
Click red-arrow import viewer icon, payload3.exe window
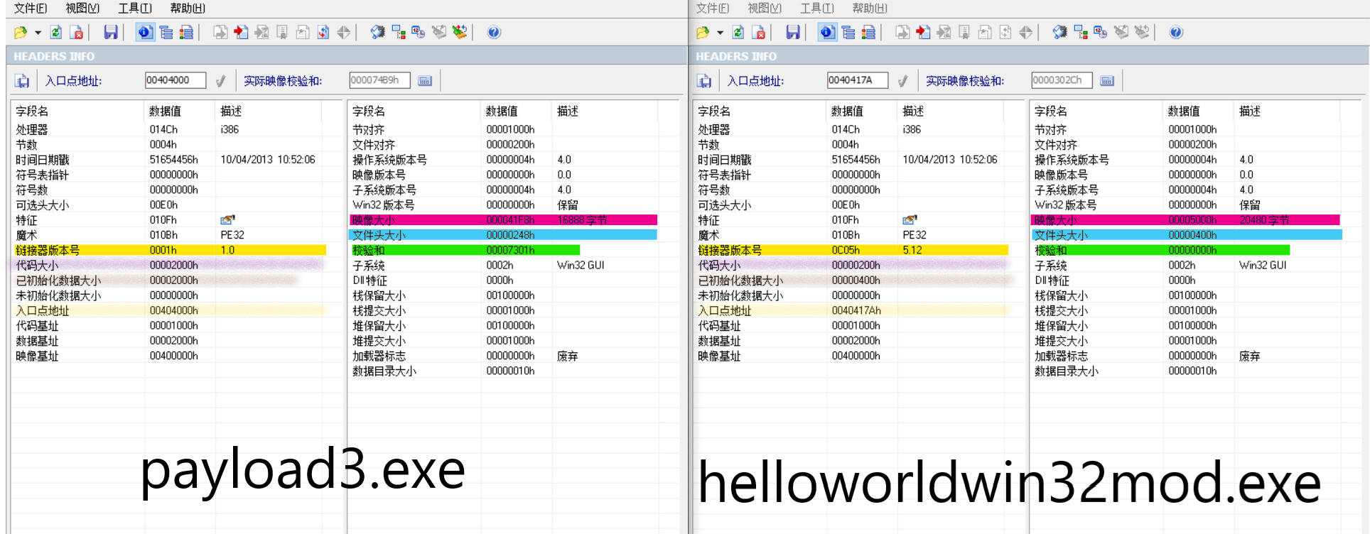pos(241,32)
